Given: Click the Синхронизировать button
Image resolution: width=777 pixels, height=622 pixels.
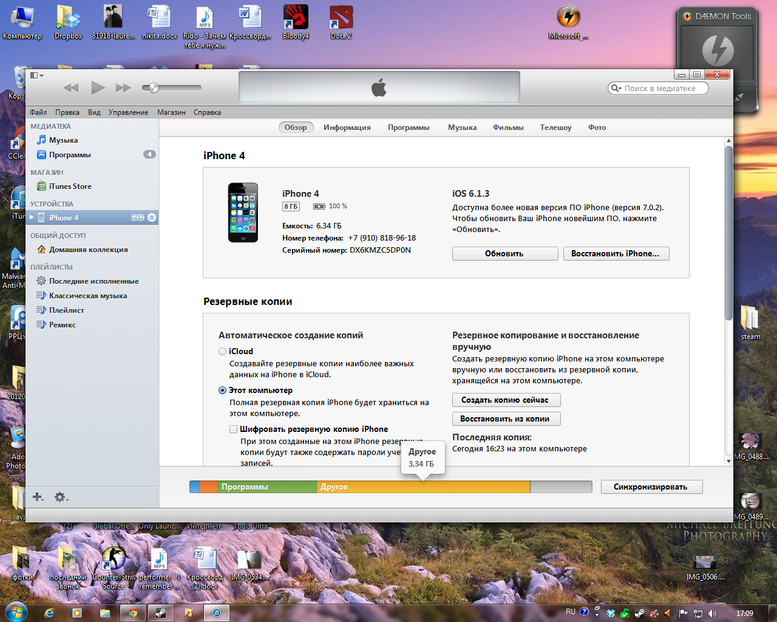Looking at the screenshot, I should tap(651, 487).
